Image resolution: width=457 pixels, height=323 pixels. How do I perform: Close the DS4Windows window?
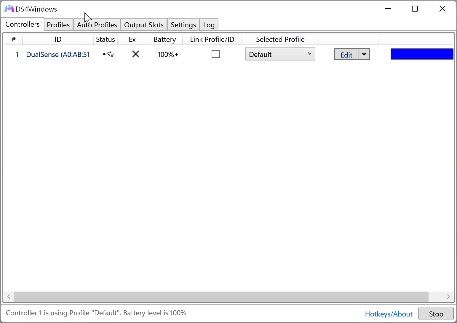(442, 9)
